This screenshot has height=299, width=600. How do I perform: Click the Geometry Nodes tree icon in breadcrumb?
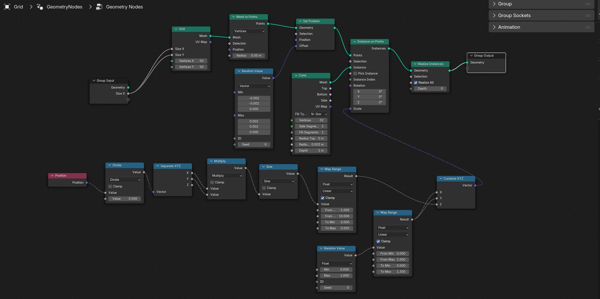[99, 7]
